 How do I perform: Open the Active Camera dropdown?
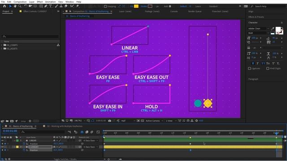click(x=154, y=121)
